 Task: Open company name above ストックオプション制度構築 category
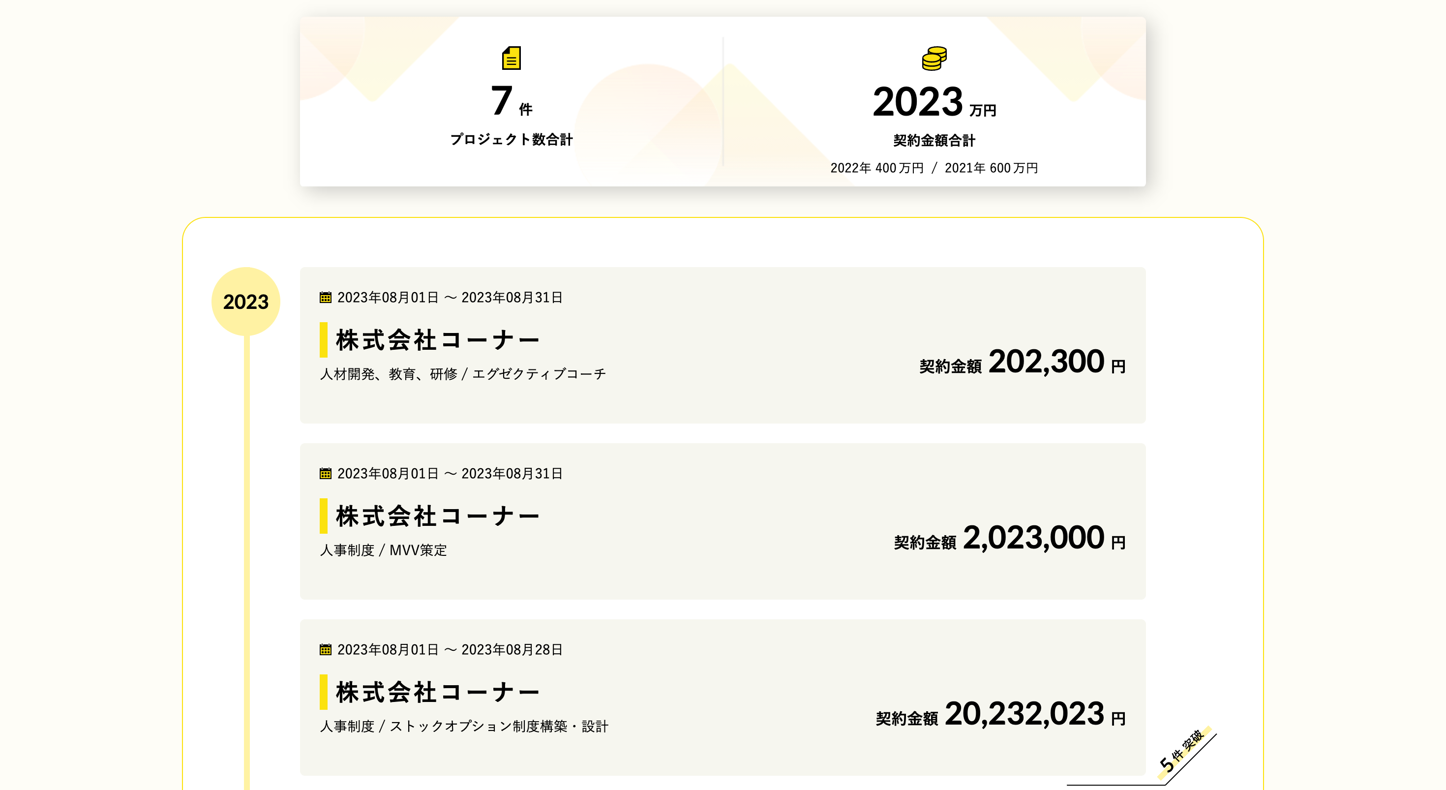(x=437, y=693)
